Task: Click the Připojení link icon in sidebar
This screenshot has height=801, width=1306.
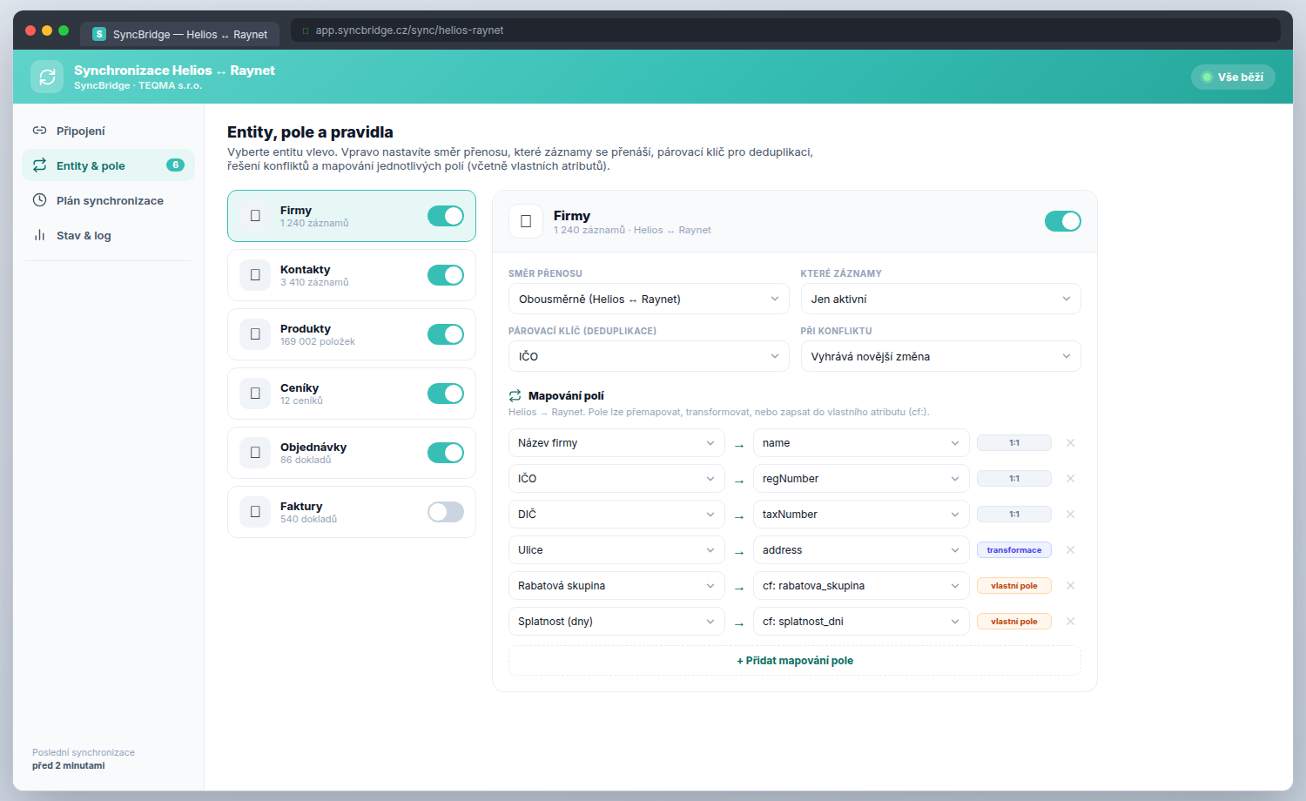Action: click(39, 131)
